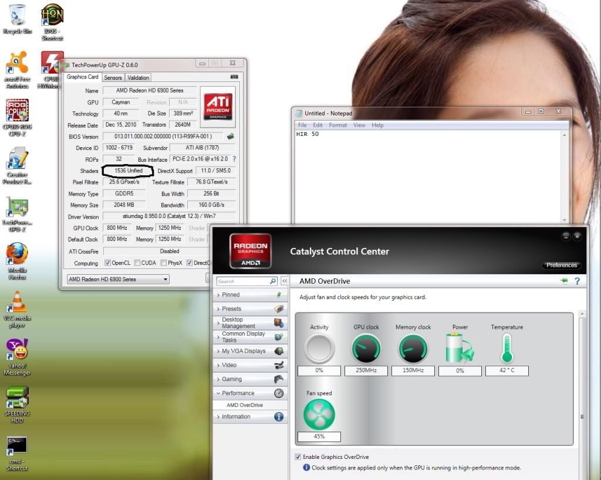Open the GPU selector dropdown in GPU-Z
Viewport: 601px width, 480px height.
tap(118, 279)
